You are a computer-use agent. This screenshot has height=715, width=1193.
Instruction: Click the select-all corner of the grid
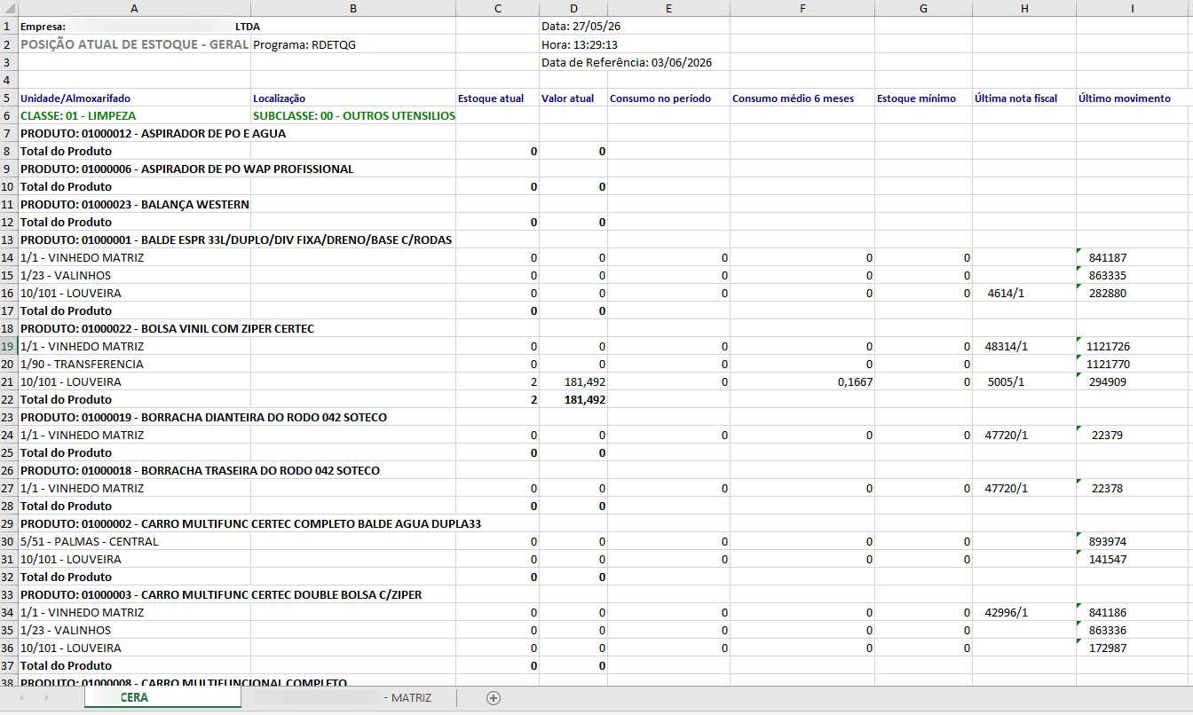pyautogui.click(x=8, y=8)
